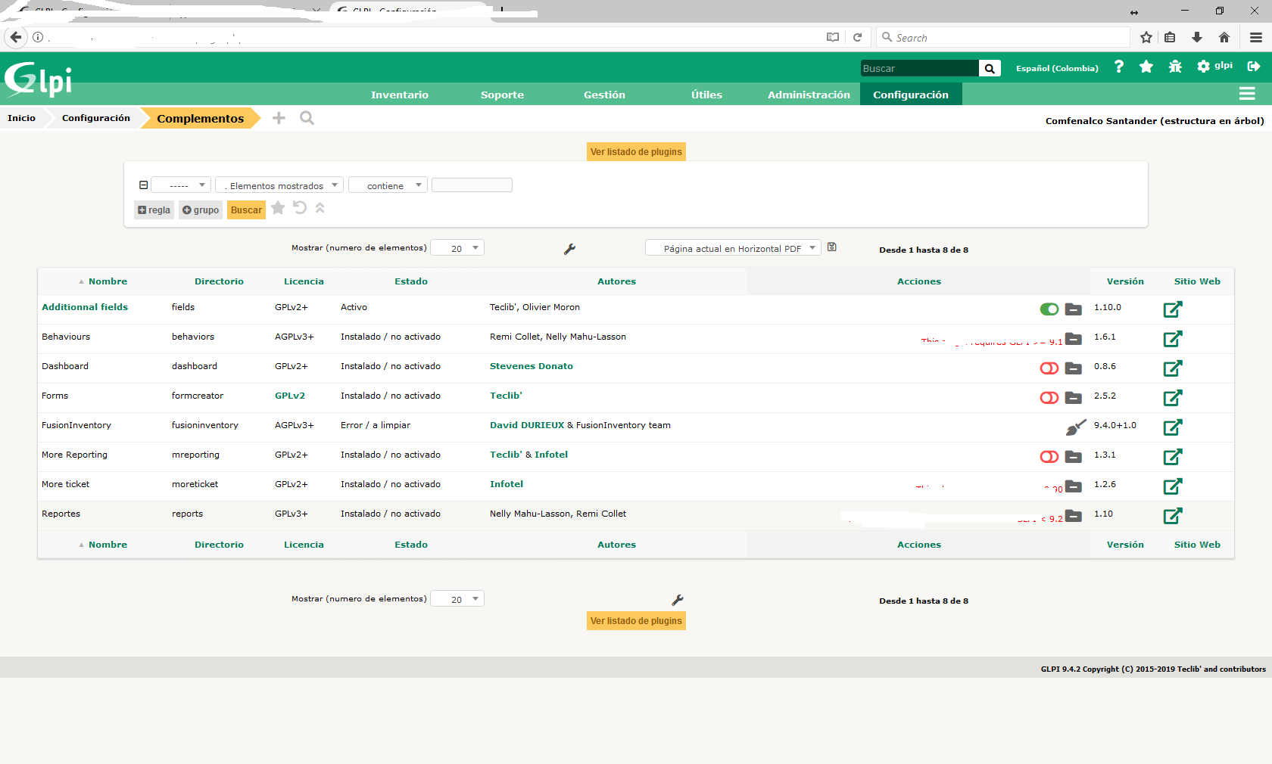Open the GLPI help question mark icon
The width and height of the screenshot is (1272, 764).
[x=1119, y=67]
